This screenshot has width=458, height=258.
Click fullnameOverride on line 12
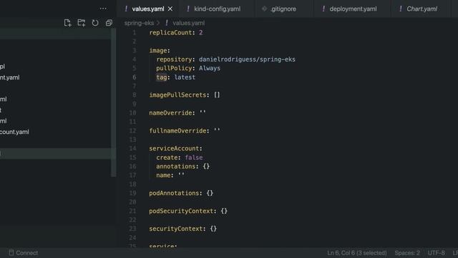point(177,130)
